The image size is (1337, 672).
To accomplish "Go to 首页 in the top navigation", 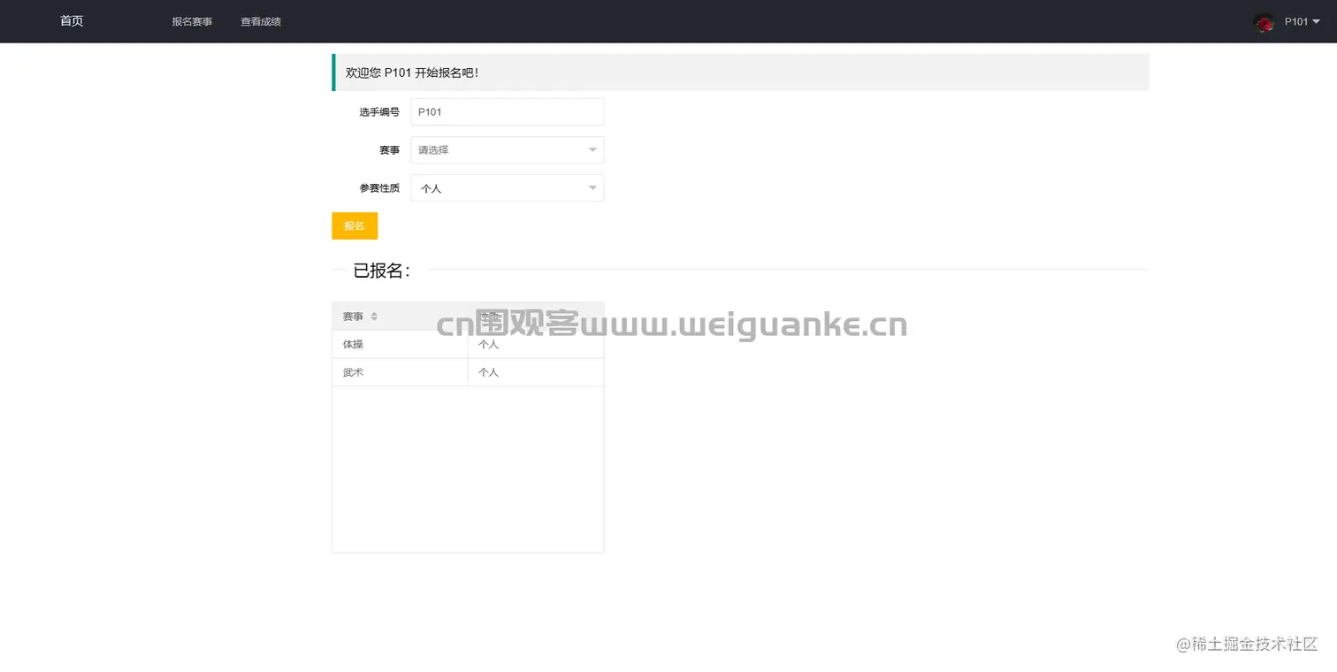I will pos(72,21).
